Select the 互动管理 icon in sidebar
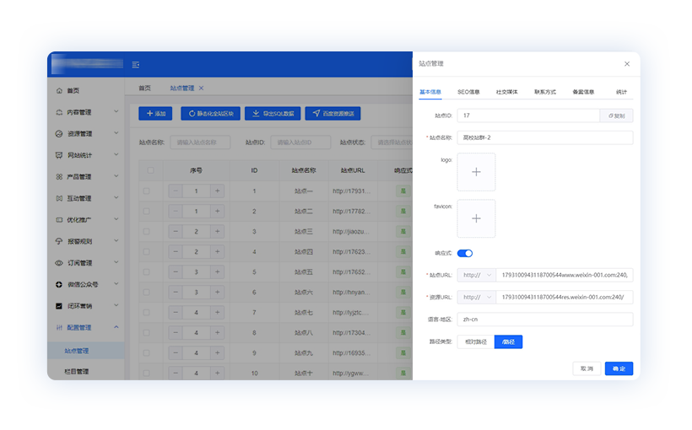The height and width of the screenshot is (430, 692). tap(59, 198)
